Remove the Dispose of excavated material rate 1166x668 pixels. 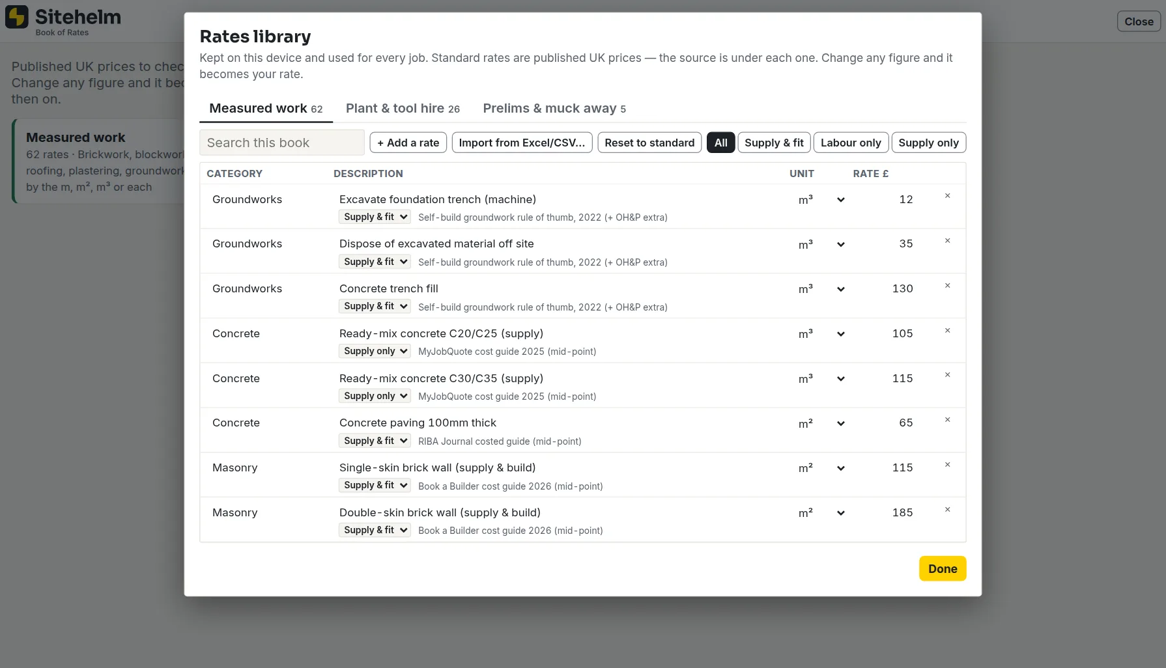coord(947,241)
